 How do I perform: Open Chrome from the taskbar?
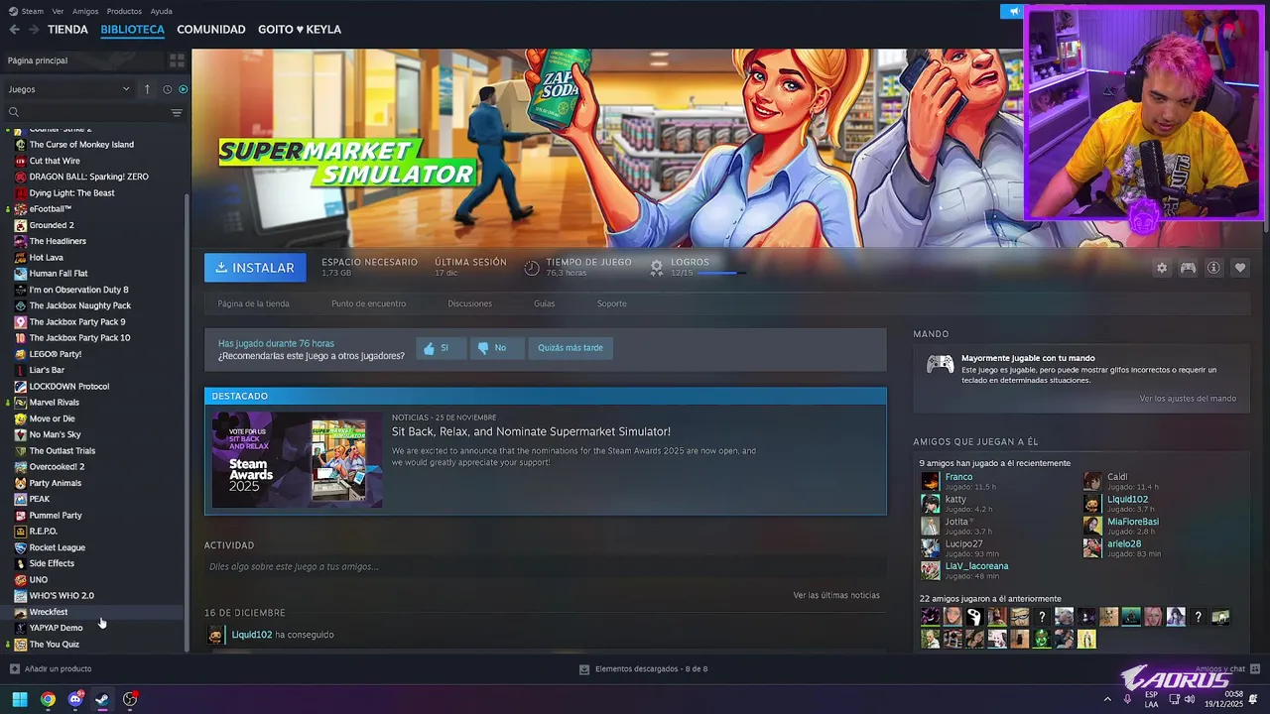click(48, 699)
